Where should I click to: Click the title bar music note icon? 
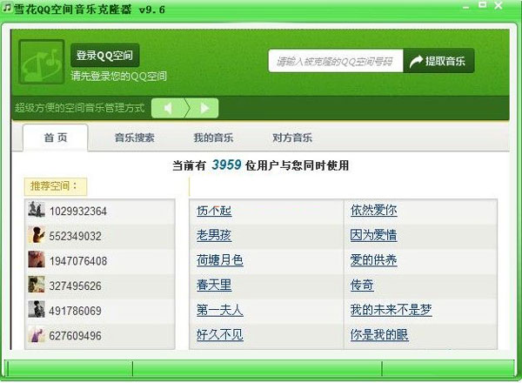pyautogui.click(x=7, y=7)
